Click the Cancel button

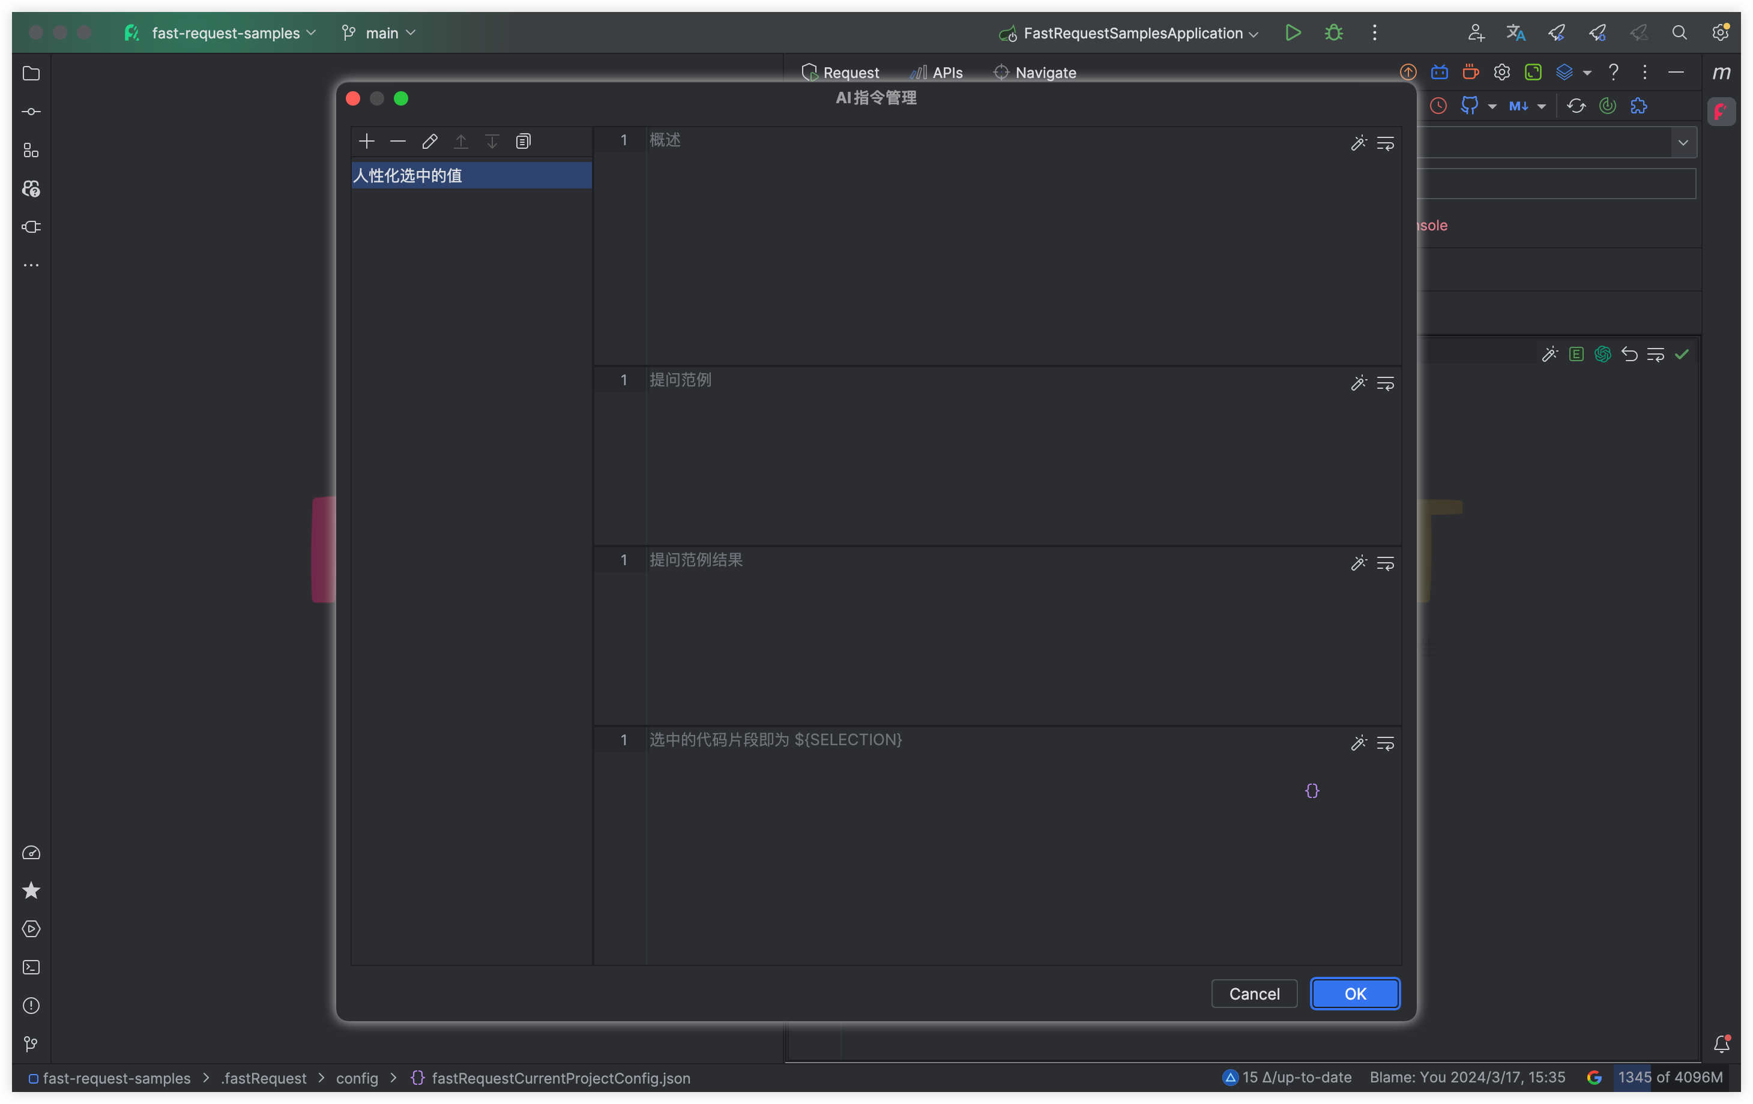[1254, 994]
